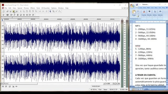
Task: Open the DX Favorites menu
Action: 45,8
